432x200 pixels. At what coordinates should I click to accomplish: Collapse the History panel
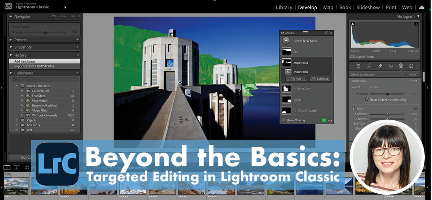[11, 55]
